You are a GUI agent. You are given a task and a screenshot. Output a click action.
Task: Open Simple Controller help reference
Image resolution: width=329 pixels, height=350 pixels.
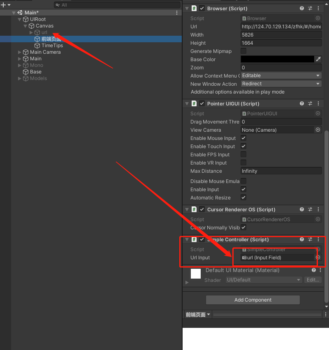(x=302, y=239)
